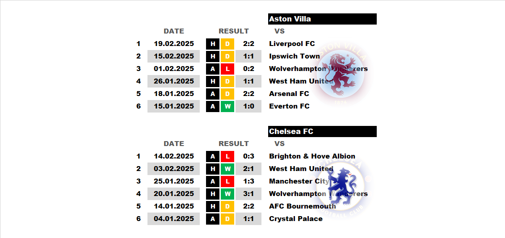Open the AFC Bournemouth opponent link
The height and width of the screenshot is (238, 505).
(x=303, y=206)
